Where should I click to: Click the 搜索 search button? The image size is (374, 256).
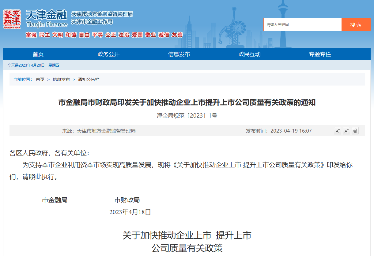pyautogui.click(x=356, y=24)
